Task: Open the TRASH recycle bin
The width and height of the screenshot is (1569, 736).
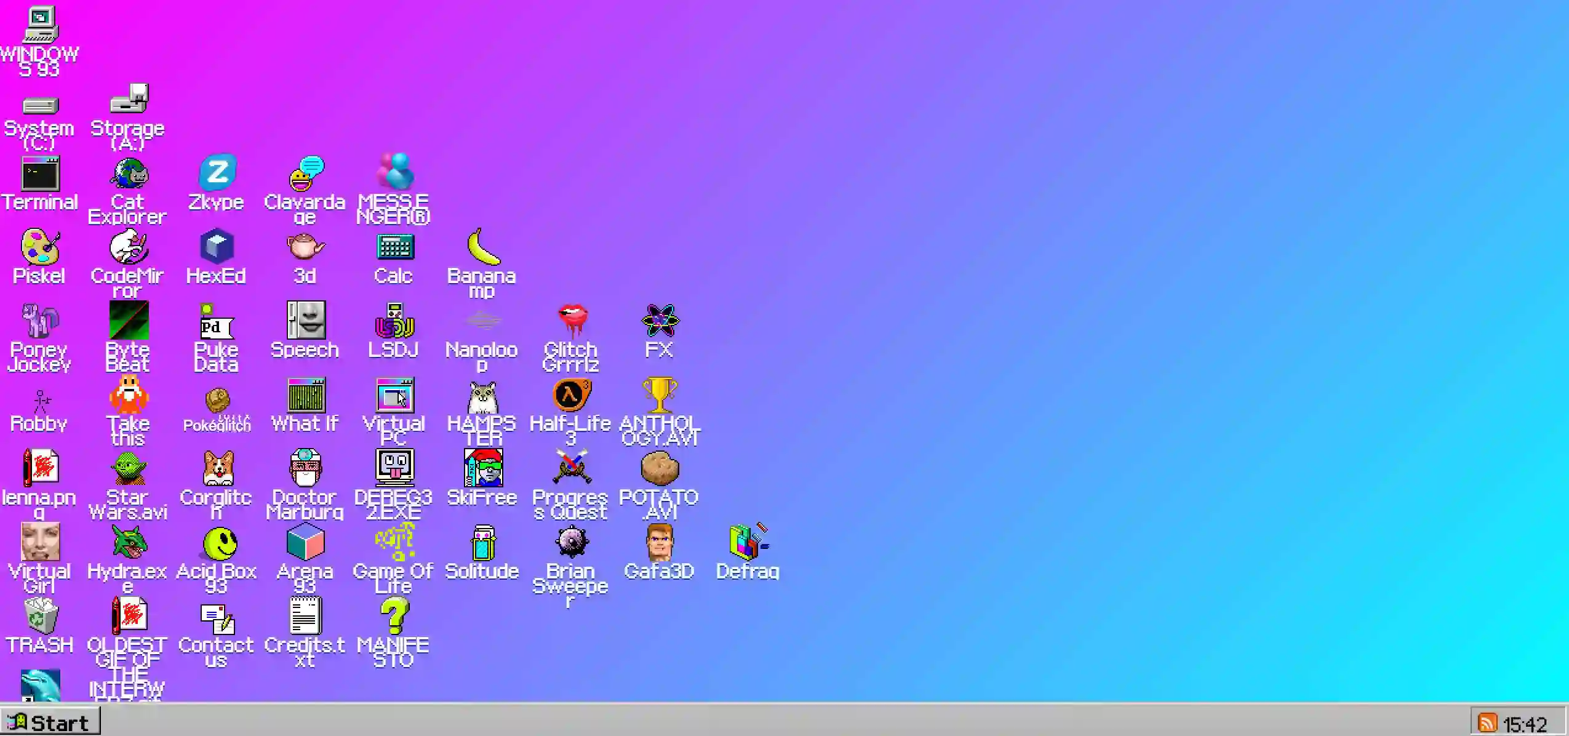Action: (x=40, y=617)
